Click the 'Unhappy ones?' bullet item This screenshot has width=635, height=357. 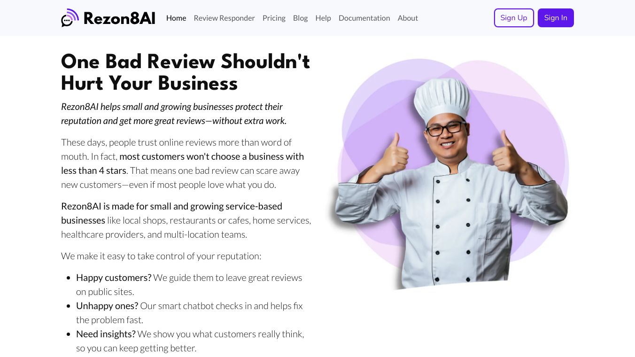tap(189, 313)
